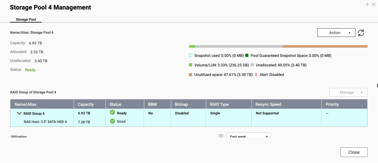Select the NAS Host SATA HDD 4 row

[45, 122]
